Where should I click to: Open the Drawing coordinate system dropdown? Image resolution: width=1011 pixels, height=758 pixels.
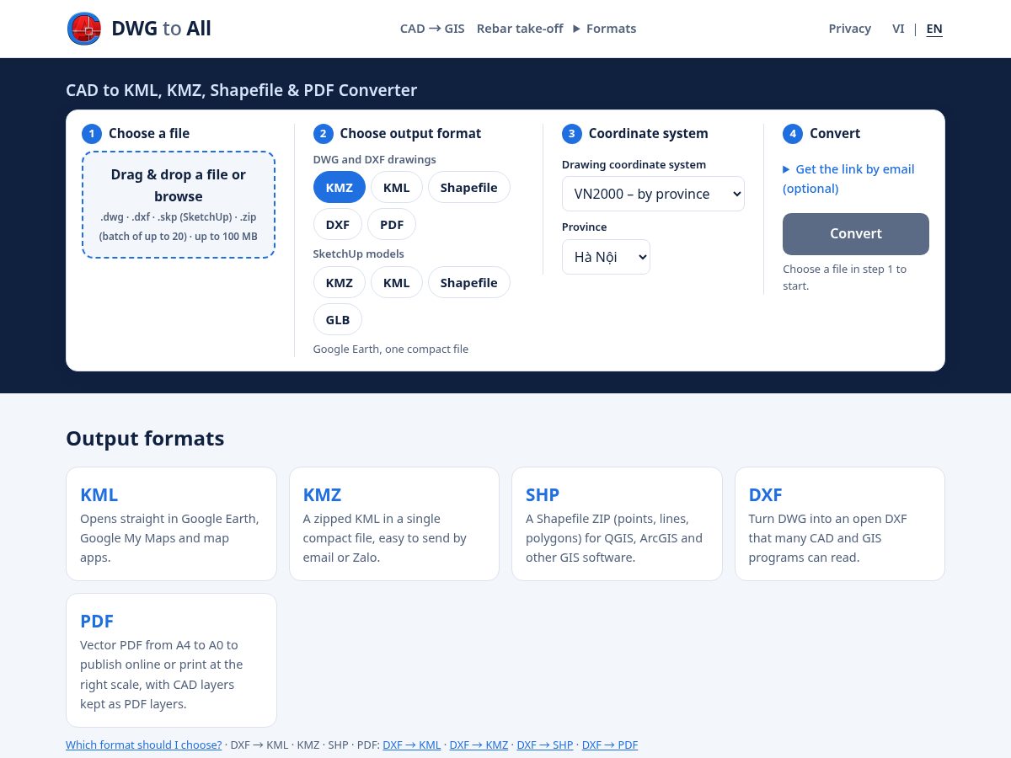pos(653,194)
